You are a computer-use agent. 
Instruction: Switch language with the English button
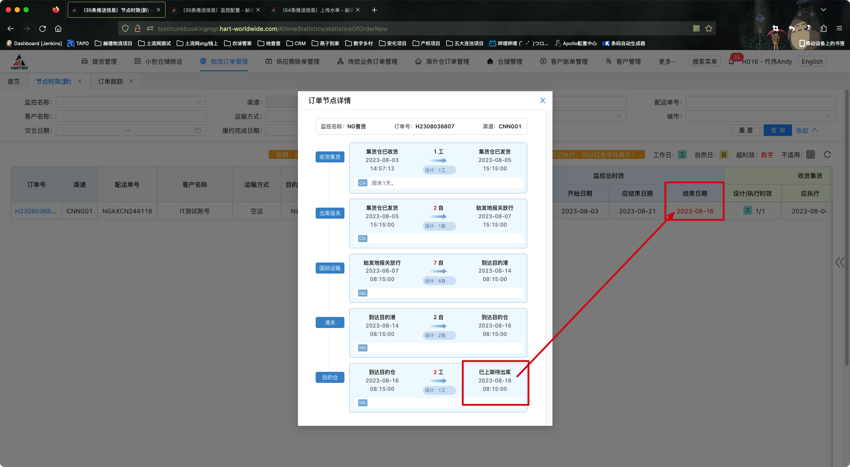(812, 62)
